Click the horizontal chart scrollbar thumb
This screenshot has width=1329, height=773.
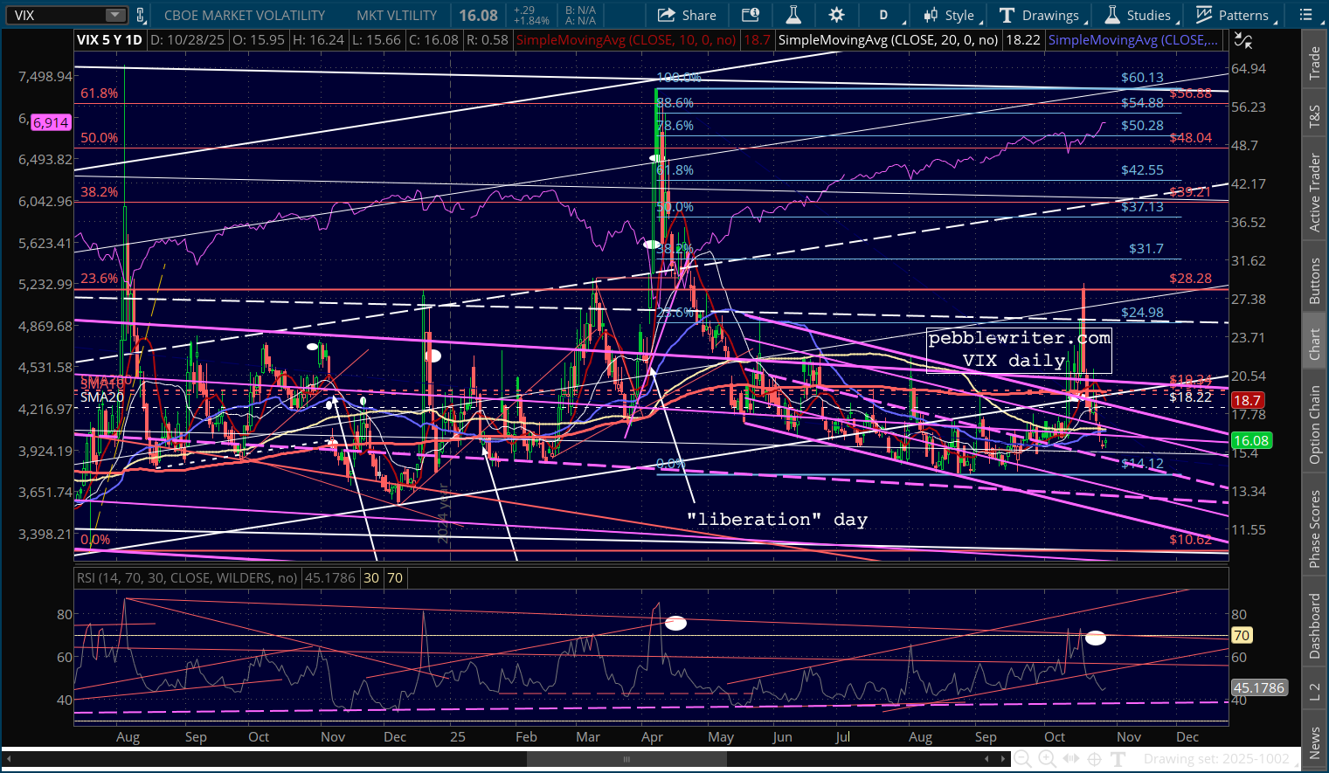(626, 759)
